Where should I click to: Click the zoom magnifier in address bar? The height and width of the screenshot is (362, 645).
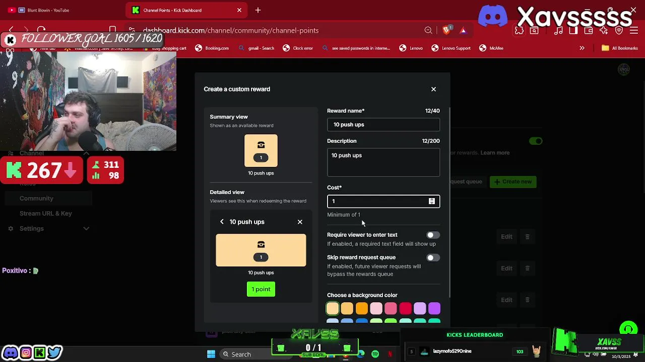point(428,31)
